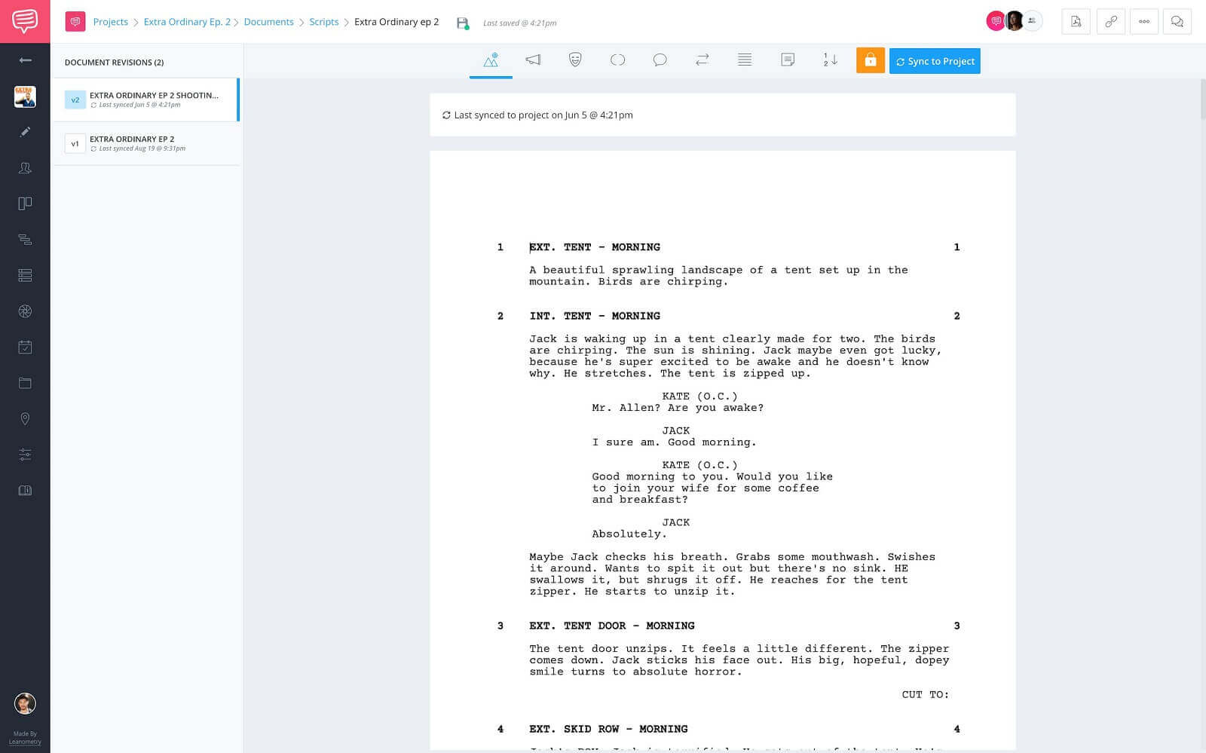The image size is (1206, 753).
Task: Open the pencil script writing section
Action: tap(25, 132)
